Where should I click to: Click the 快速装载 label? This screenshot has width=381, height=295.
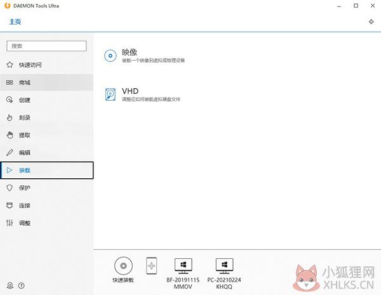coord(123,280)
